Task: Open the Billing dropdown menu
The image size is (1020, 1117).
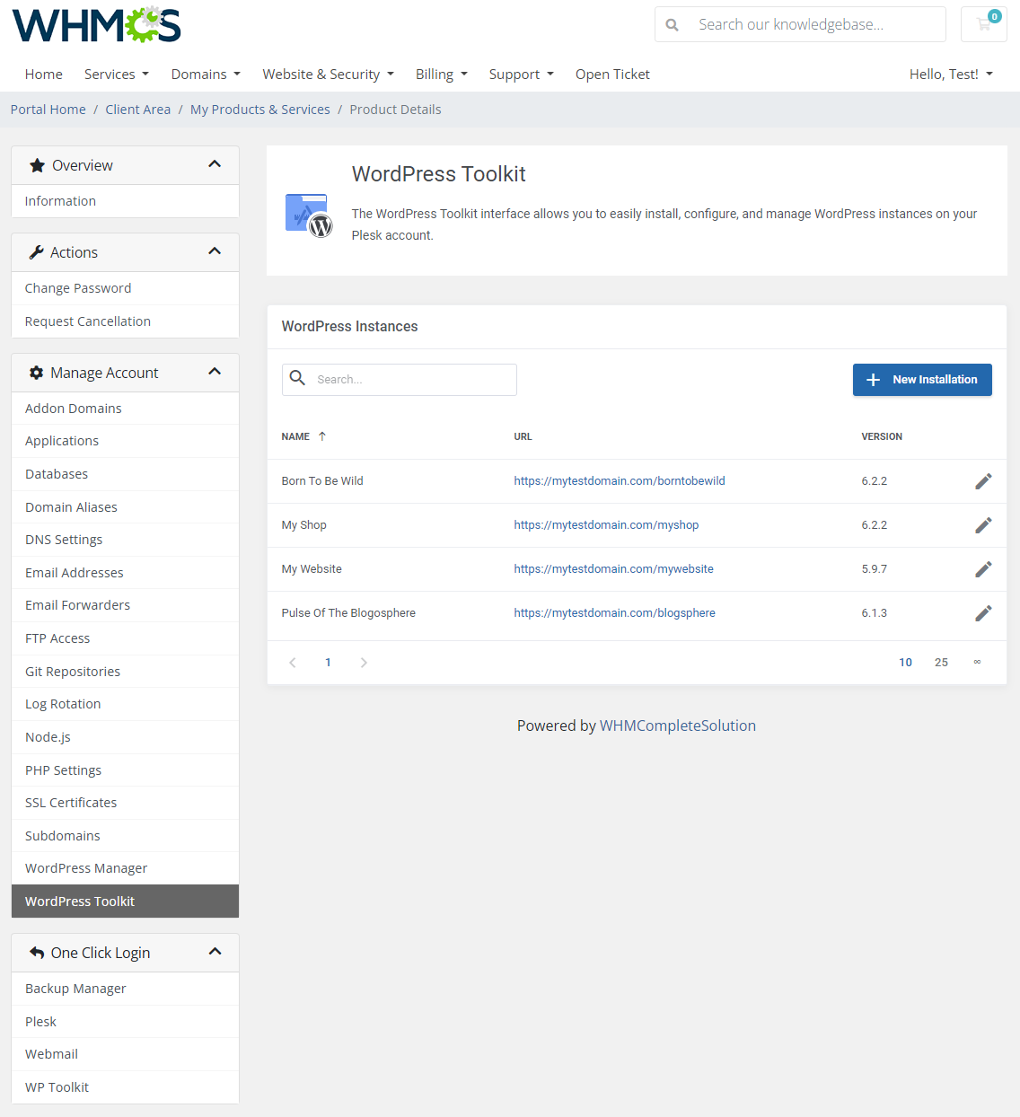Action: pos(441,74)
